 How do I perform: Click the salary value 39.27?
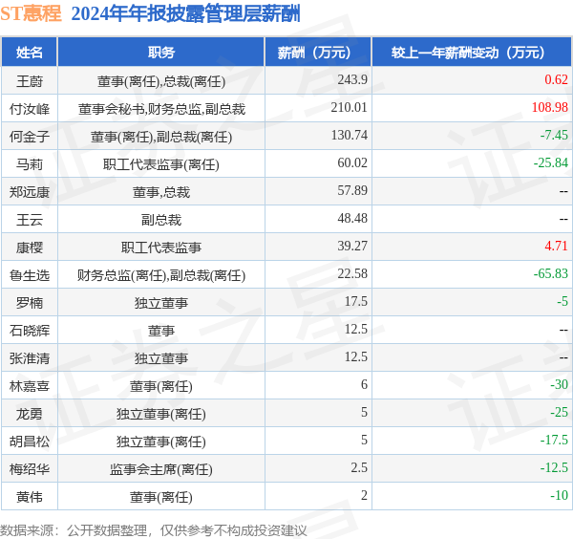coord(352,247)
